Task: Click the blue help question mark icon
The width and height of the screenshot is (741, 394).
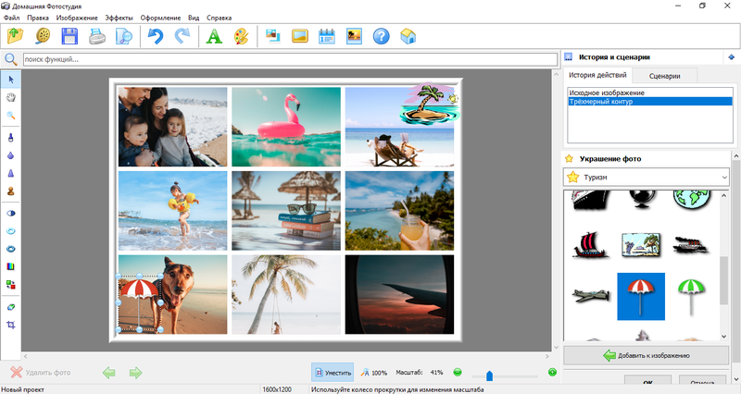Action: pyautogui.click(x=381, y=37)
